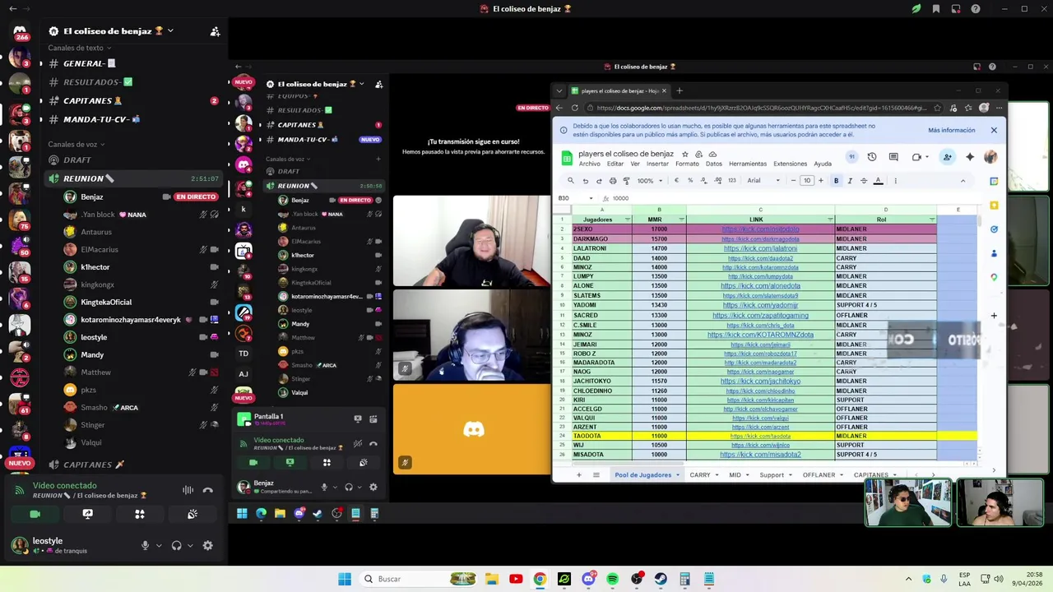The image size is (1053, 592).
Task: Toggle strikethrough formatting in Sheets toolbar
Action: coord(864,181)
